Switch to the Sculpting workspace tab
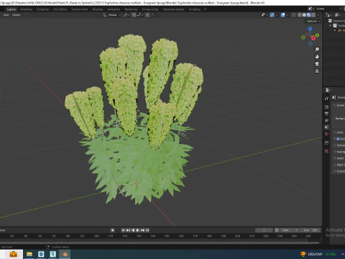The height and width of the screenshot is (259, 345). 42,9
